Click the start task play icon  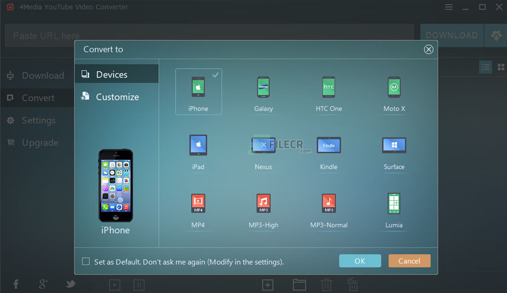point(115,285)
